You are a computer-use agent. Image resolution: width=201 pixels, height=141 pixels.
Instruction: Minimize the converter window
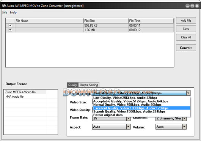point(188,6)
